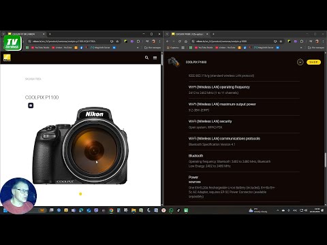Click the Nikon COOLPIX P1100 camera image
The width and height of the screenshot is (327, 245).
pos(80,146)
